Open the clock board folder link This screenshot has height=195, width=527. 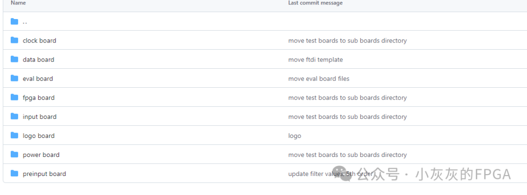(39, 40)
